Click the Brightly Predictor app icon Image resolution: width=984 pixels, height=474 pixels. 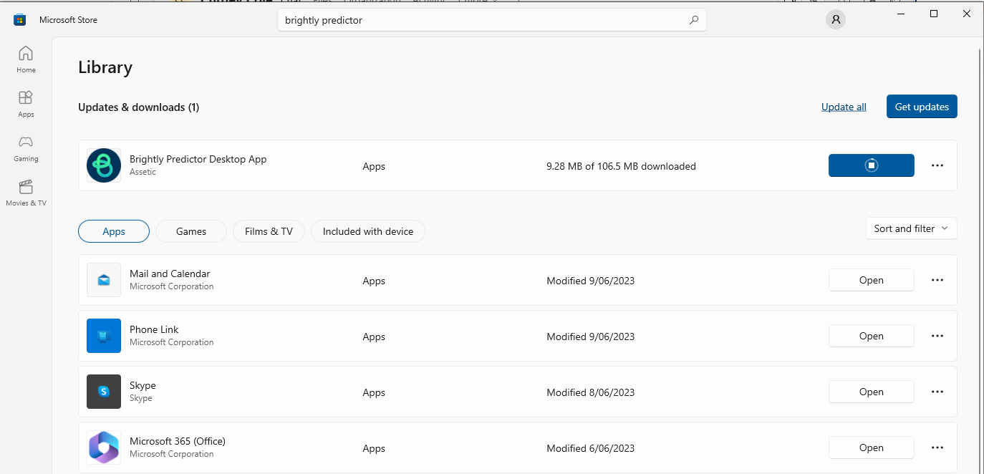tap(104, 165)
